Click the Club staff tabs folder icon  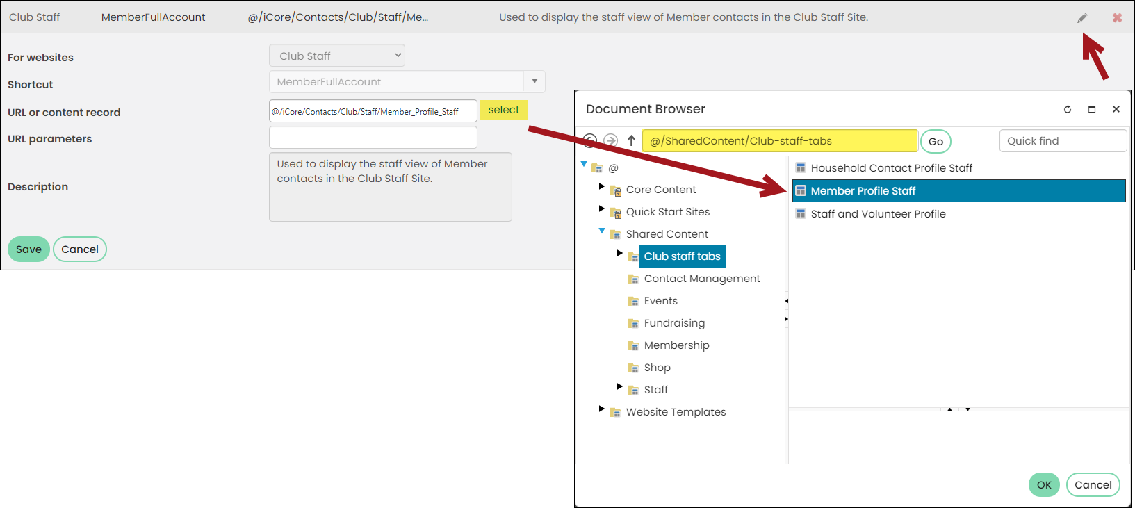(633, 256)
